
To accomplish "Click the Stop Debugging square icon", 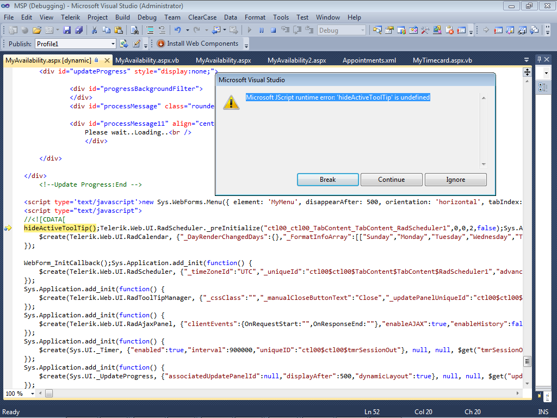I will [273, 30].
